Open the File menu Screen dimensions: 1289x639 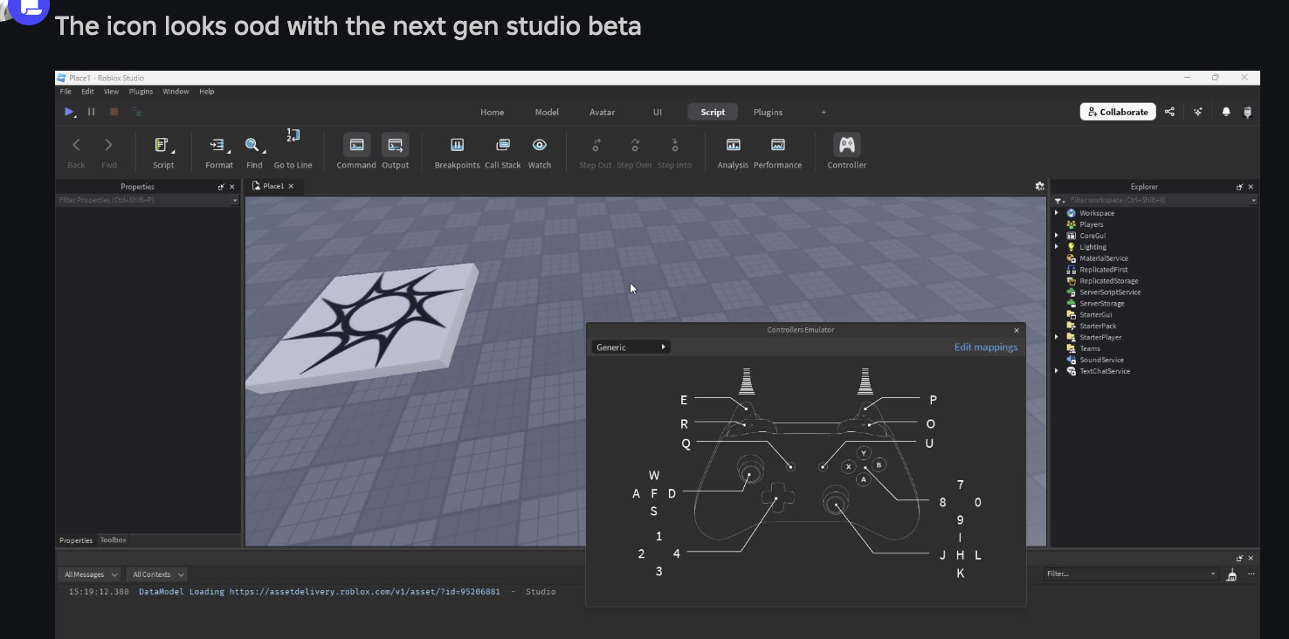(x=65, y=92)
